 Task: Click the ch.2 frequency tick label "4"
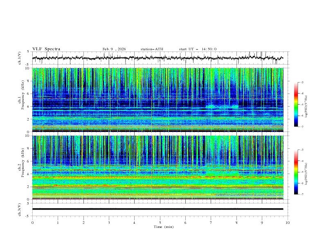[x=29, y=174]
